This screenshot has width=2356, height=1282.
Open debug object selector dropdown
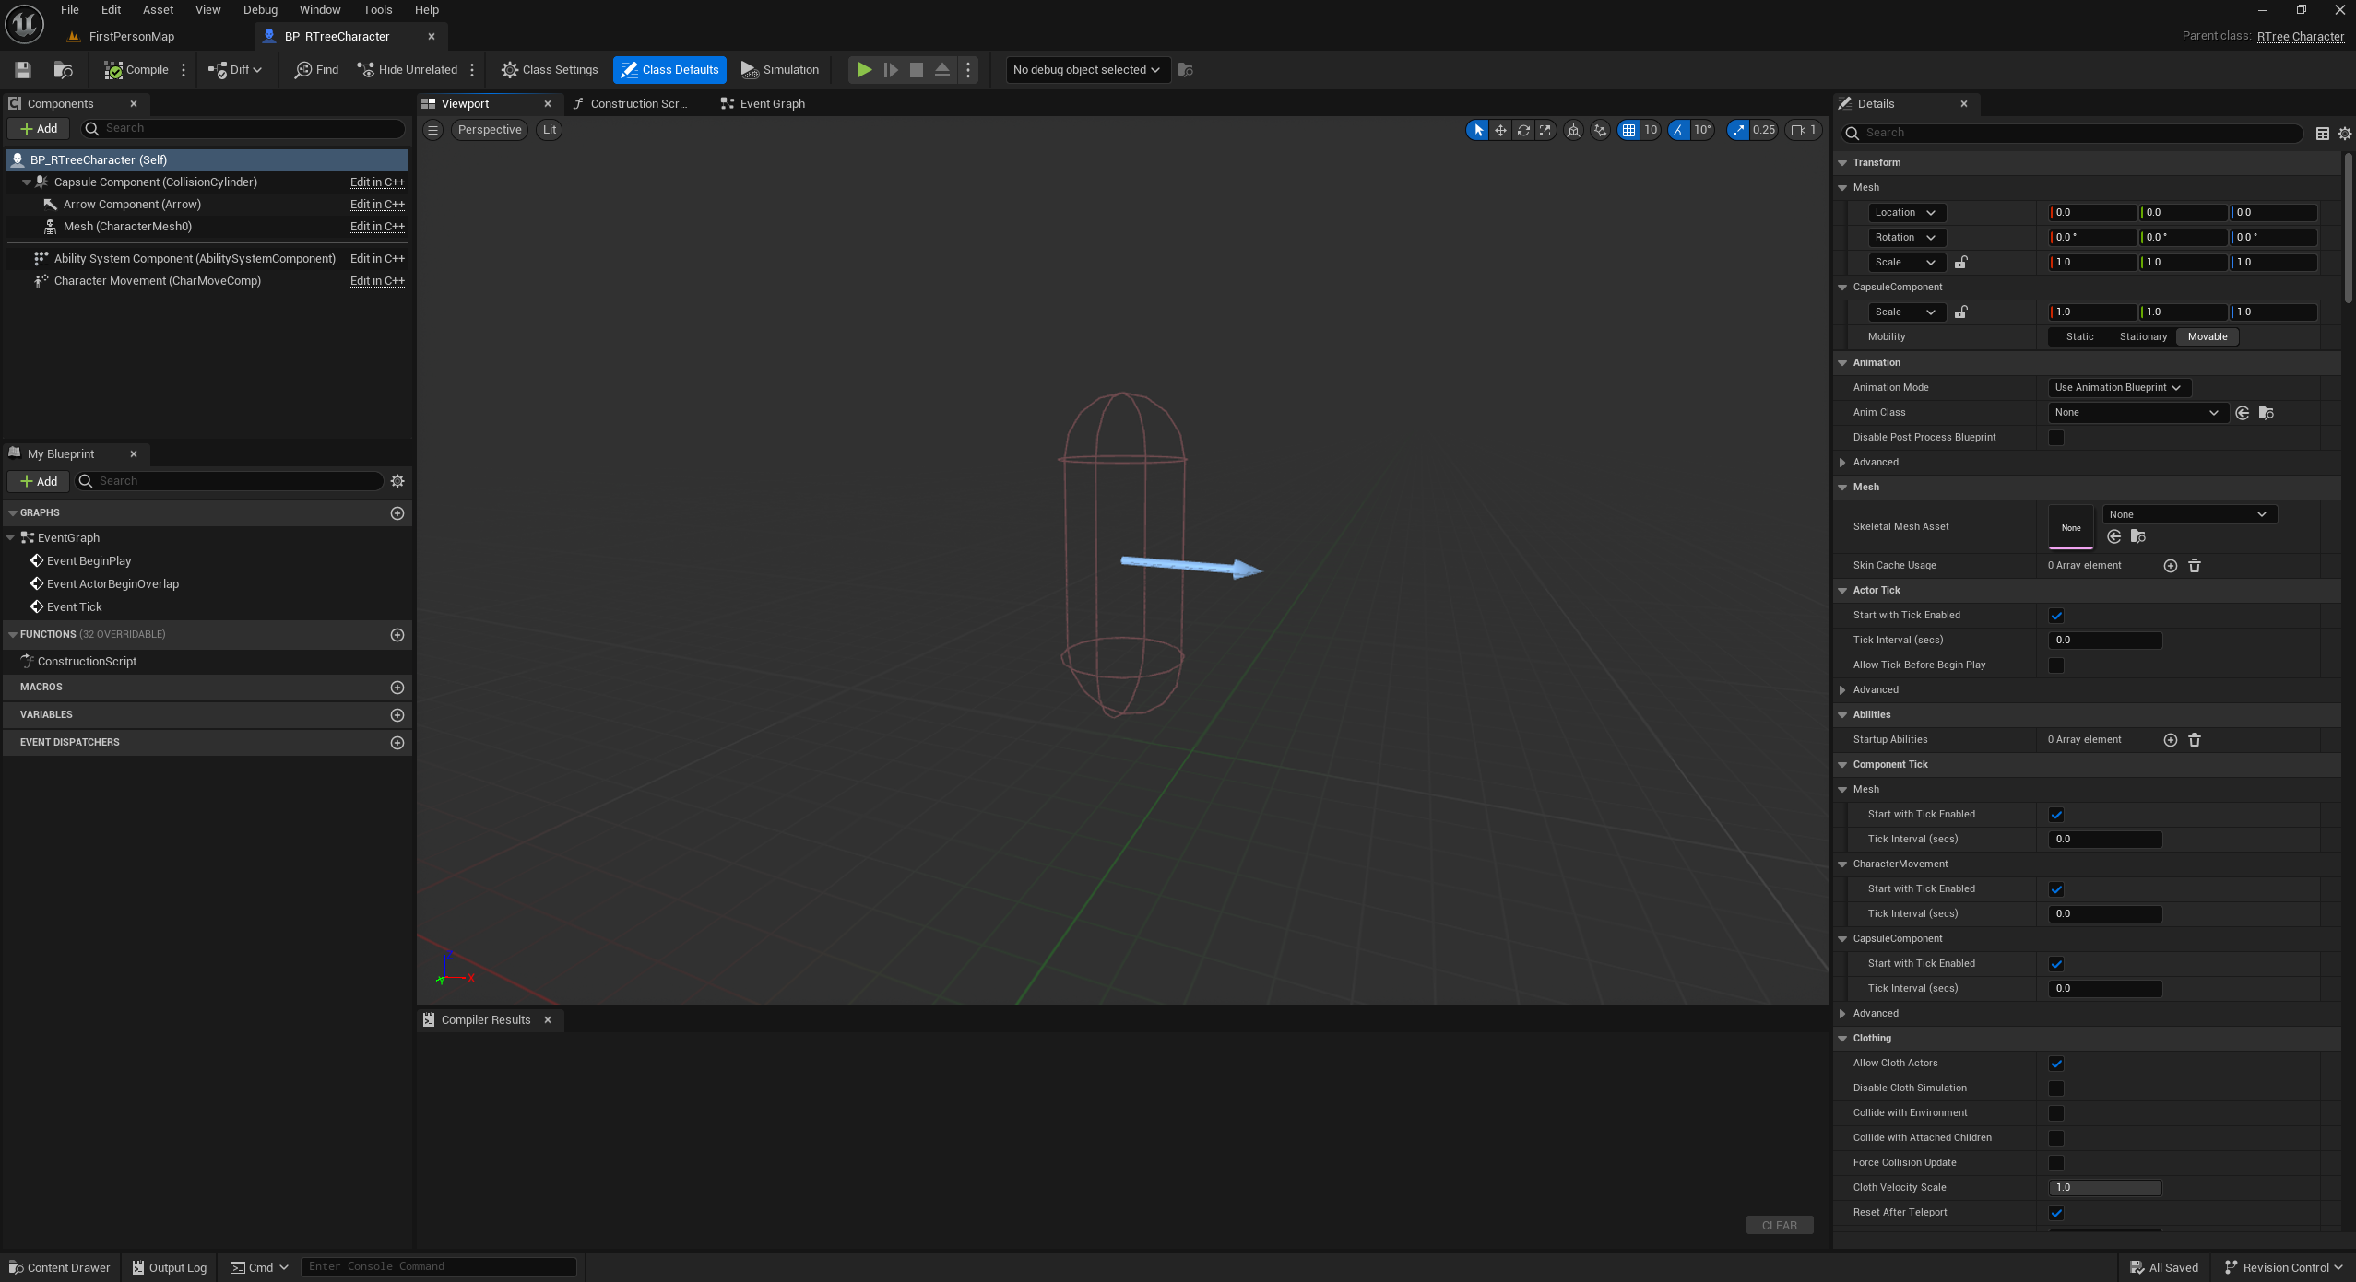[x=1086, y=70]
